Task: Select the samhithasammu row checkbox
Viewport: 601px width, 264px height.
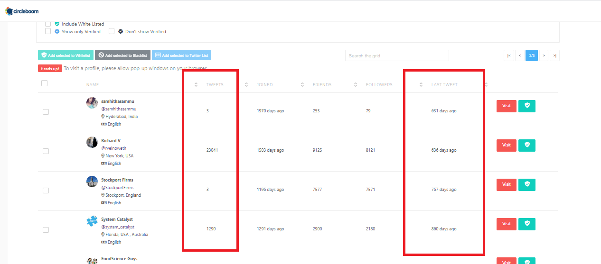Action: tap(46, 112)
